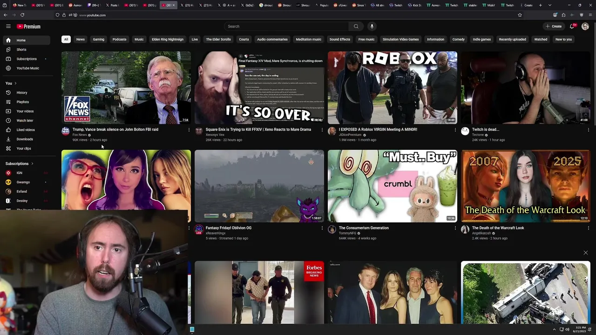Open Watch later in the sidebar

click(x=27, y=121)
